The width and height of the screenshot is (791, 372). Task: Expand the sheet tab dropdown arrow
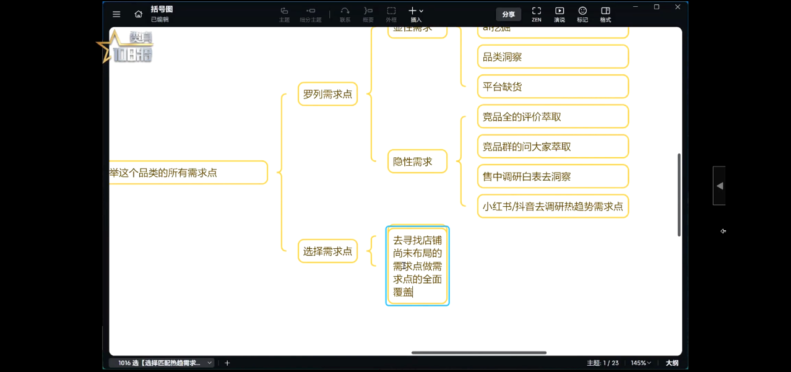pyautogui.click(x=210, y=363)
